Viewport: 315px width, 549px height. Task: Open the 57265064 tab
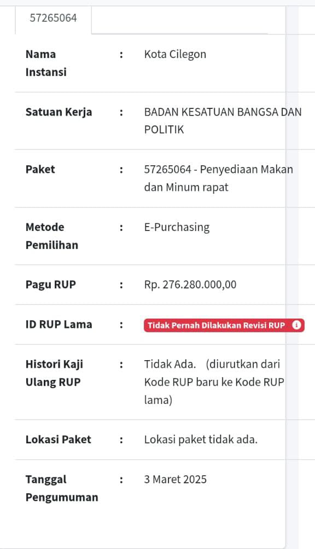click(x=53, y=18)
